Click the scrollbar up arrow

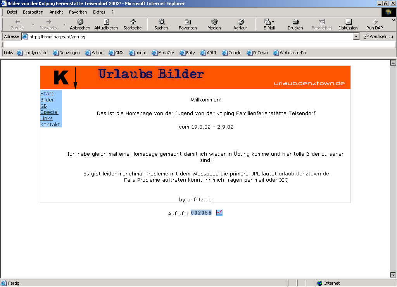(x=393, y=63)
